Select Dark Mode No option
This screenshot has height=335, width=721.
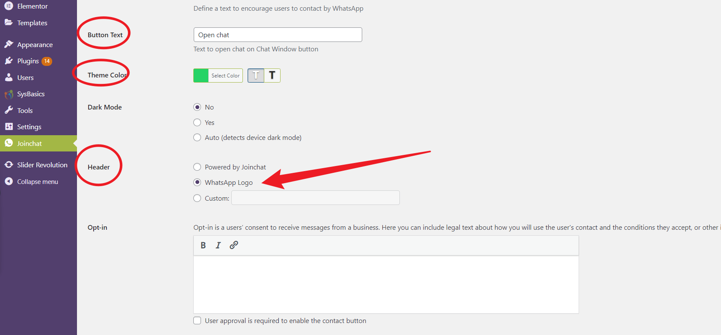pos(197,107)
